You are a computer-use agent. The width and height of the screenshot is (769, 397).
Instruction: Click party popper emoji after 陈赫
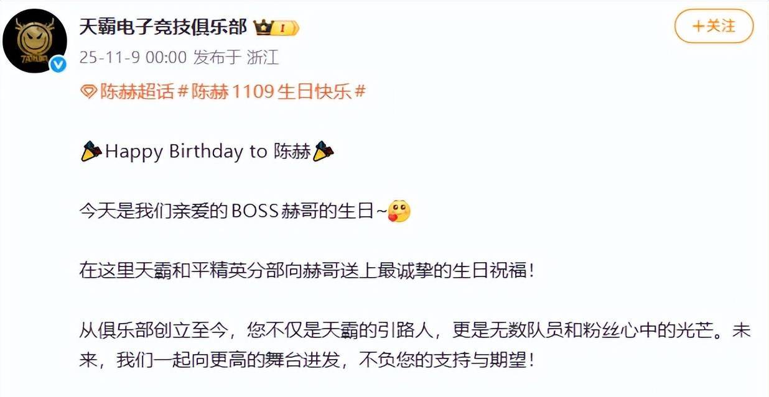[x=324, y=152]
